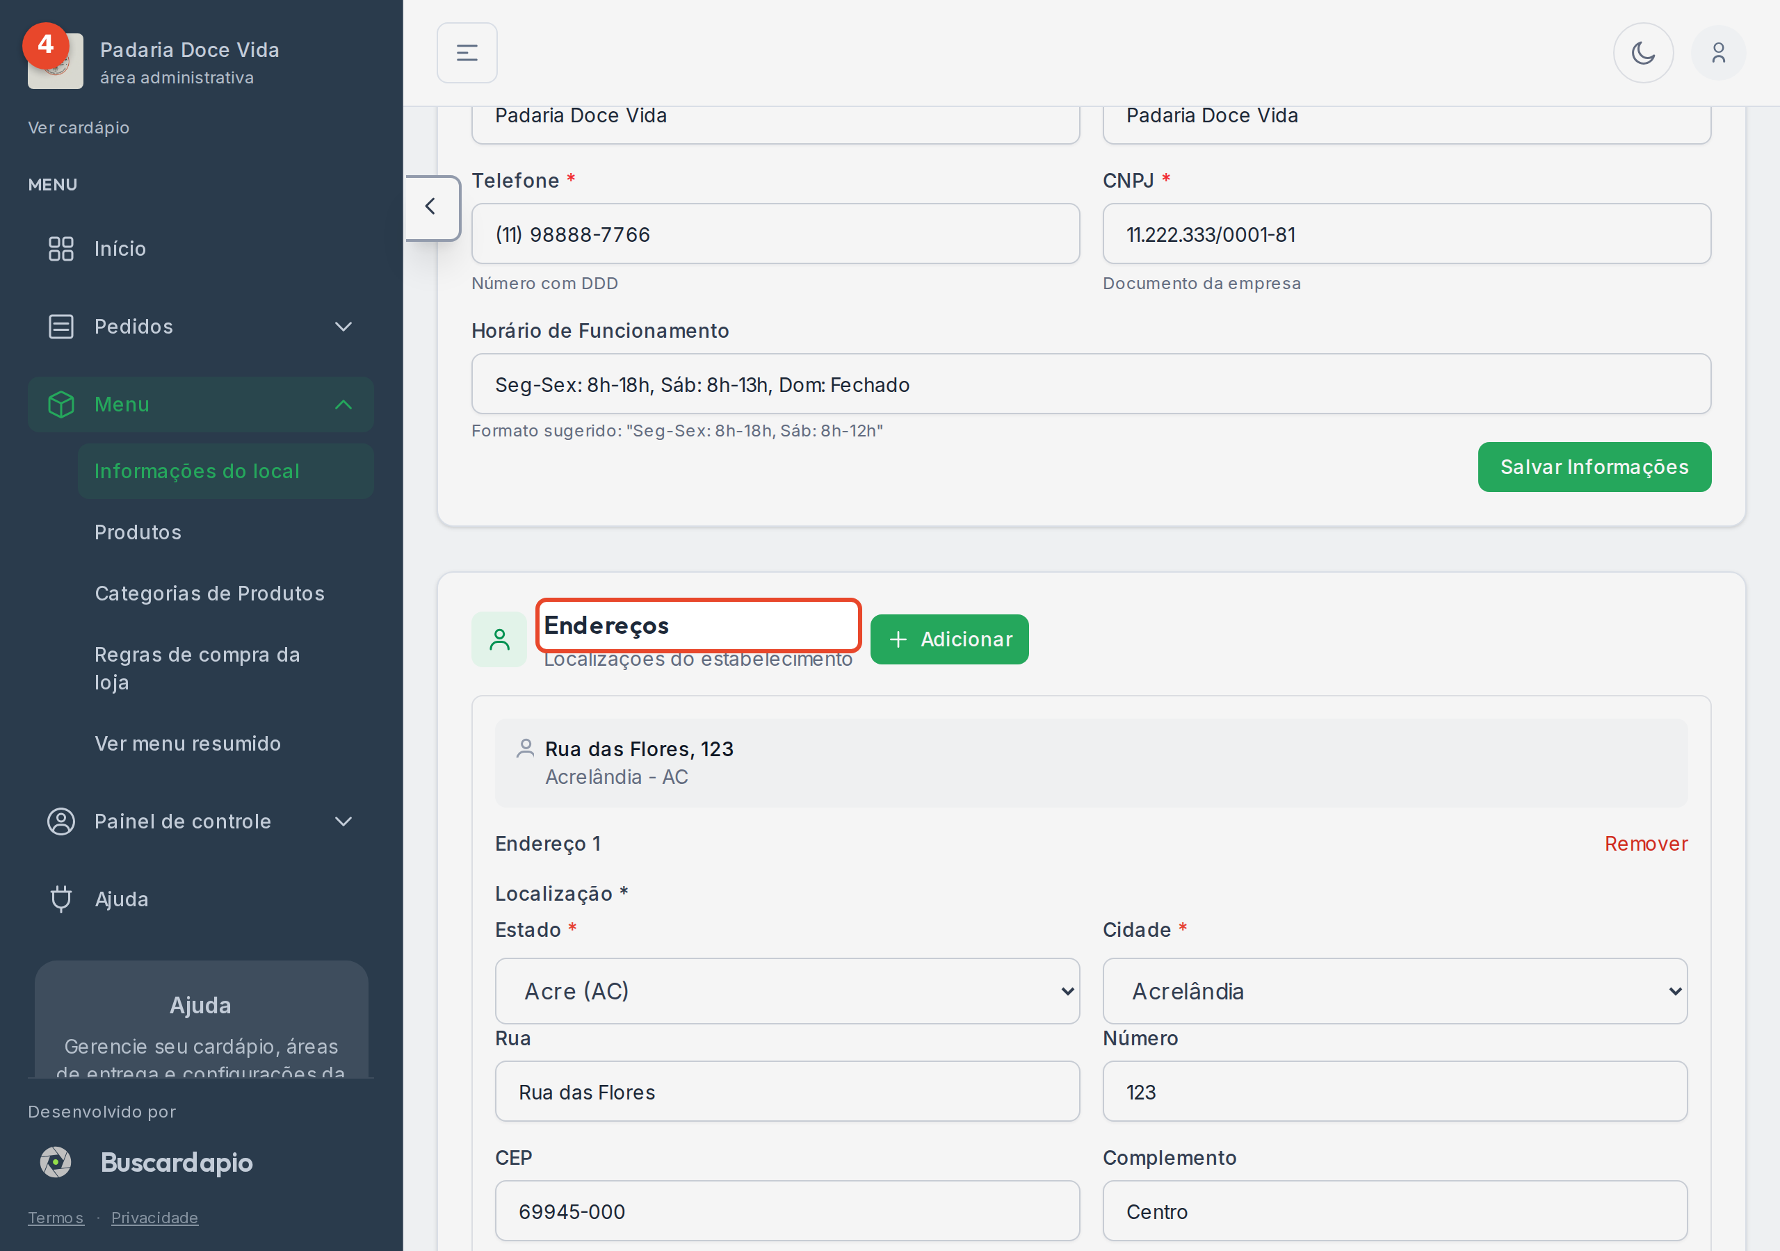Screen dimensions: 1780x1251
Task: Click the 'Número com DDD' hint text
Action: point(545,283)
